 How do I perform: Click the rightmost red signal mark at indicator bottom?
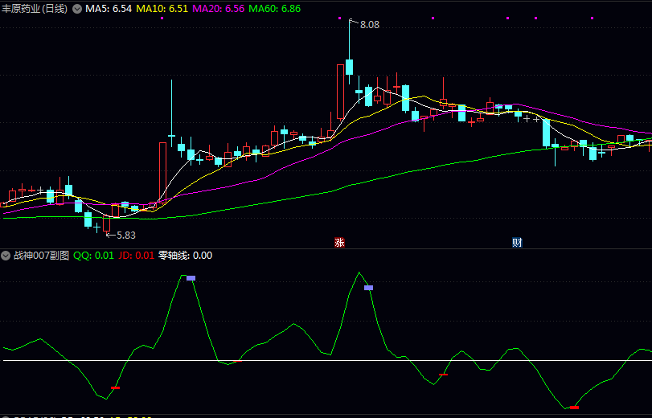pos(574,408)
